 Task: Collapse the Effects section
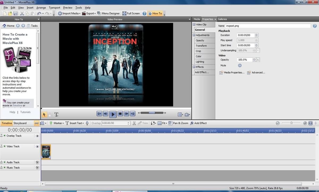194,67
